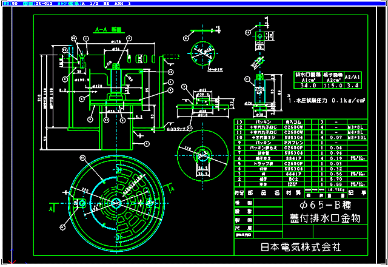This screenshot has width=388, height=267.
Task: Click parts list row 13 パッキン
Action: coord(263,121)
